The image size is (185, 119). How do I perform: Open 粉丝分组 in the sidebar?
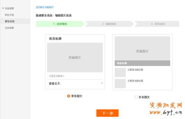(9, 15)
